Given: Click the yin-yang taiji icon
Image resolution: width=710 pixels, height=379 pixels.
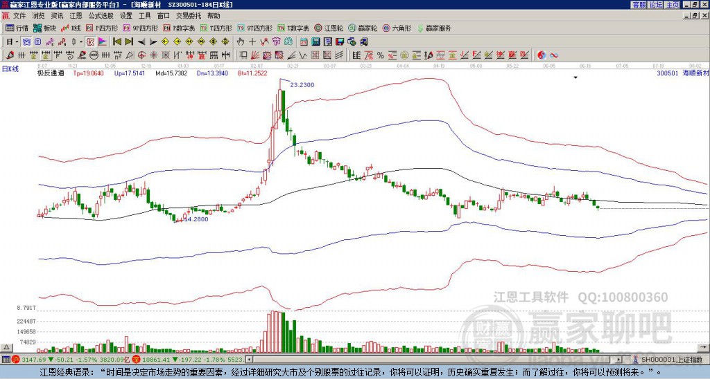Looking at the screenshot, I should click(x=542, y=55).
